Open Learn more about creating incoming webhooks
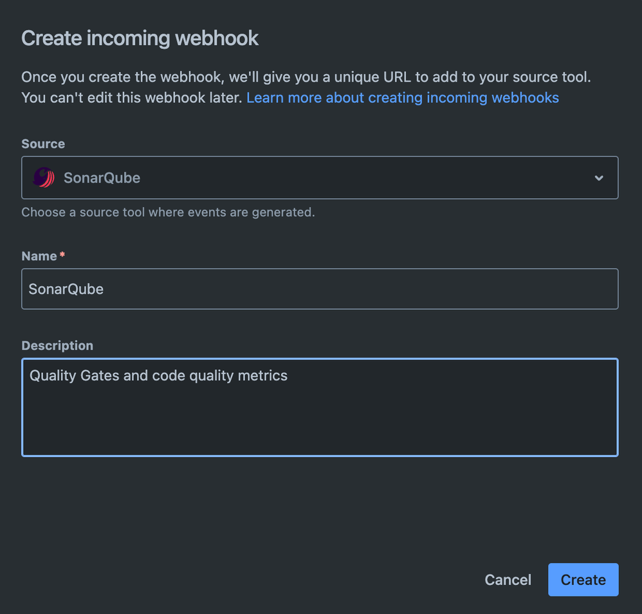 (403, 98)
